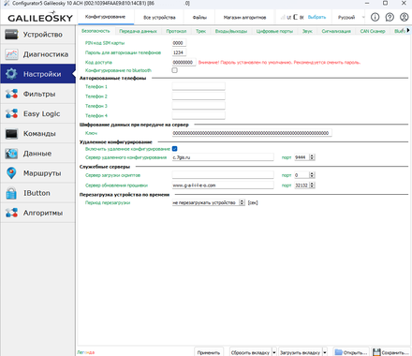
Task: Toggle Конфигурирование по bluetooth checkbox
Action: pos(175,70)
